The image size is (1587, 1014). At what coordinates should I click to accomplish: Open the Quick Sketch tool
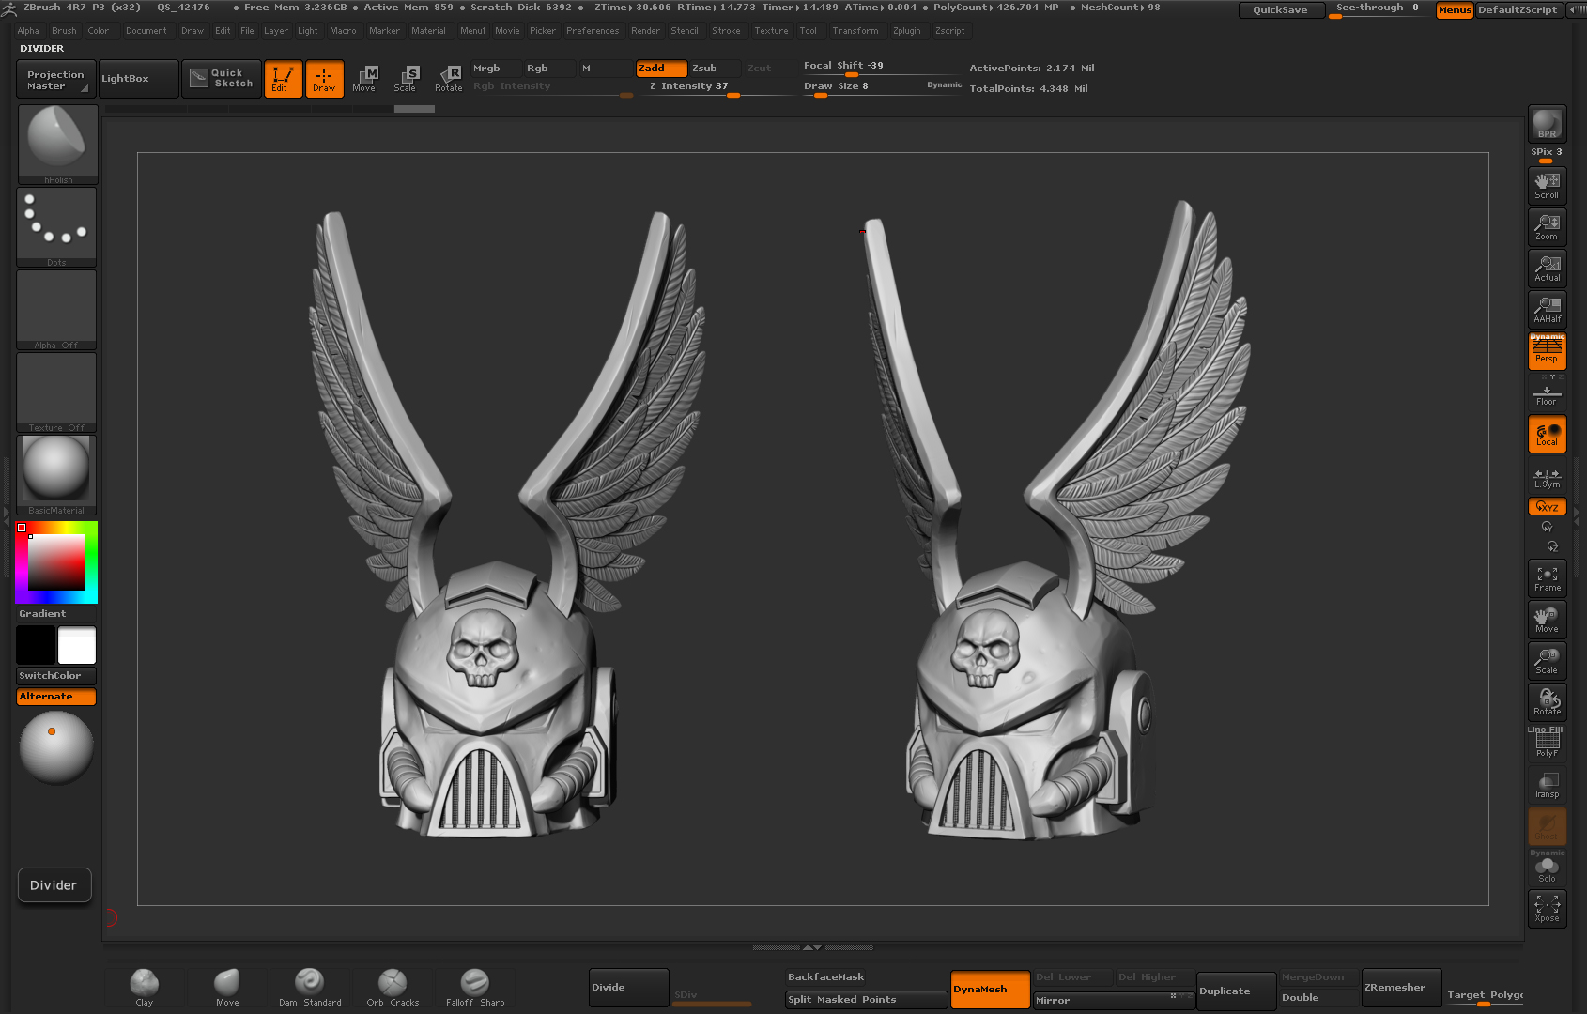pyautogui.click(x=221, y=79)
